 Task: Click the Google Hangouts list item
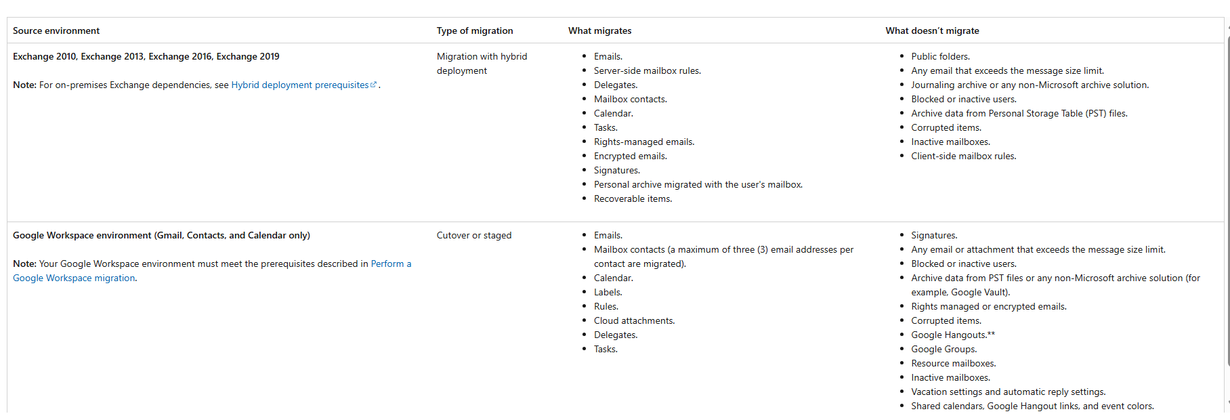click(953, 335)
